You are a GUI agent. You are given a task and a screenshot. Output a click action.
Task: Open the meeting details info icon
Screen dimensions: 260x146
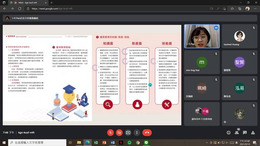228,133
